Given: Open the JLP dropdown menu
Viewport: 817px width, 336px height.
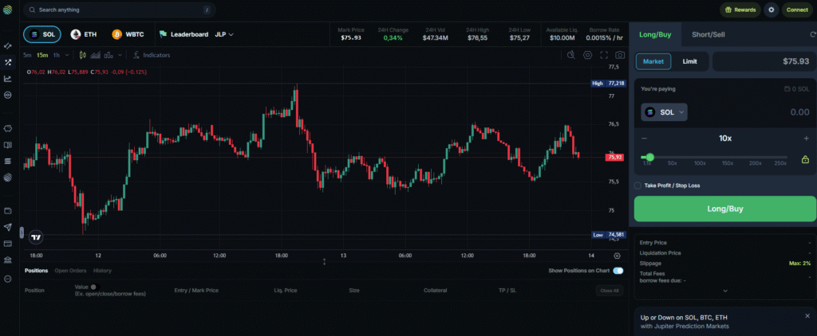Looking at the screenshot, I should point(224,34).
